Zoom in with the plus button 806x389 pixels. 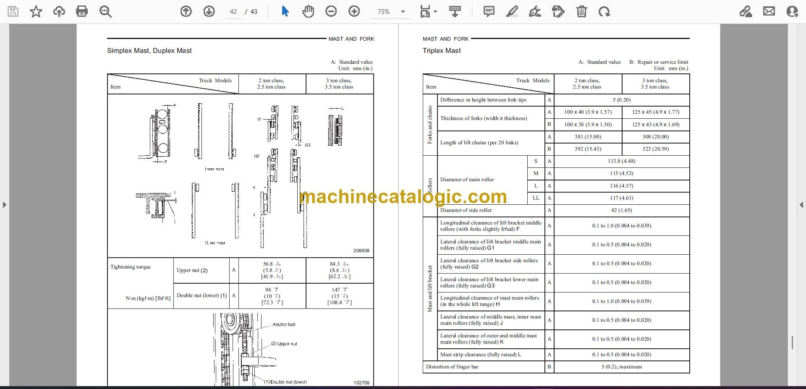(354, 12)
